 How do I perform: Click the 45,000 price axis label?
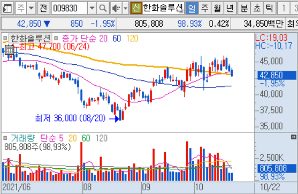point(271,61)
